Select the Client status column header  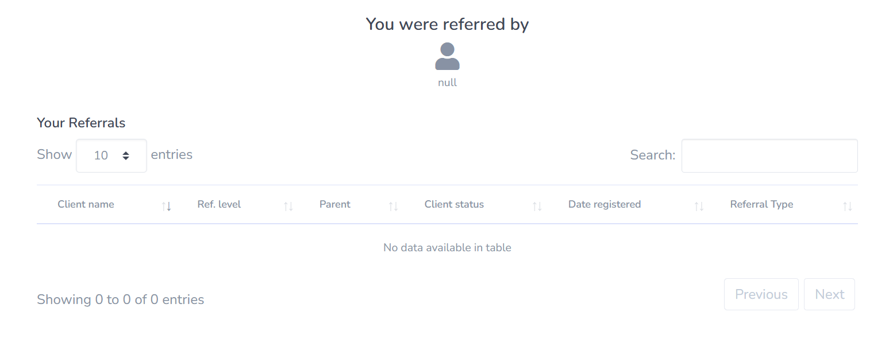point(454,205)
